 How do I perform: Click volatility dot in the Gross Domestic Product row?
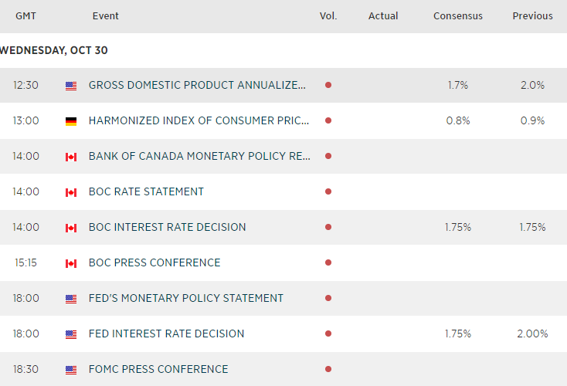(x=328, y=86)
